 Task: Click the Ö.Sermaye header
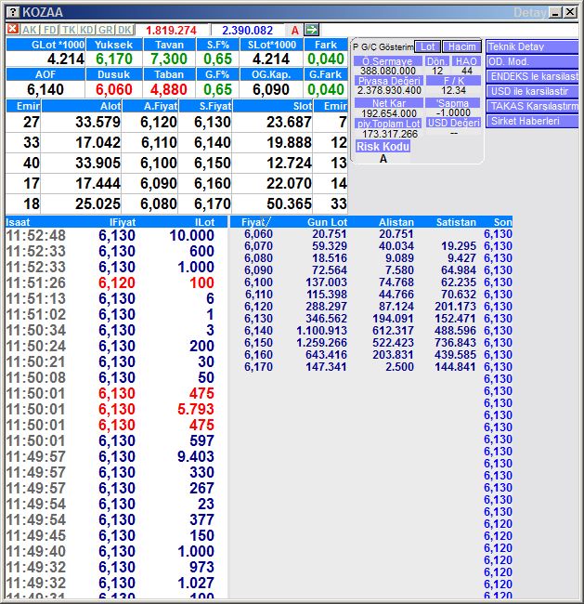pyautogui.click(x=388, y=61)
